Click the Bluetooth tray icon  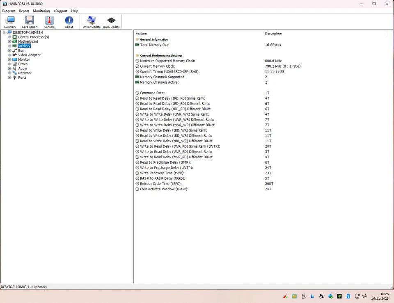[348, 296]
